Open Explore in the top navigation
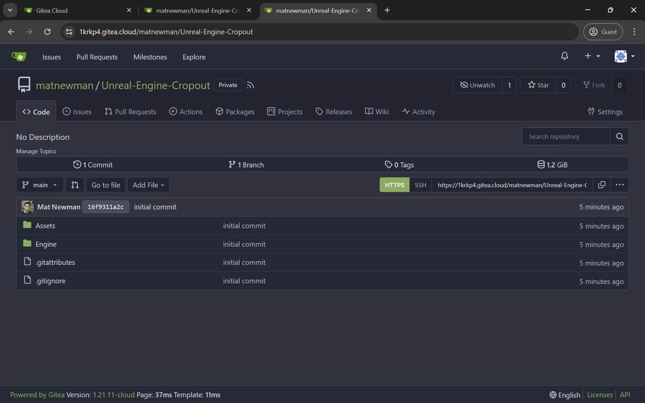 (194, 57)
